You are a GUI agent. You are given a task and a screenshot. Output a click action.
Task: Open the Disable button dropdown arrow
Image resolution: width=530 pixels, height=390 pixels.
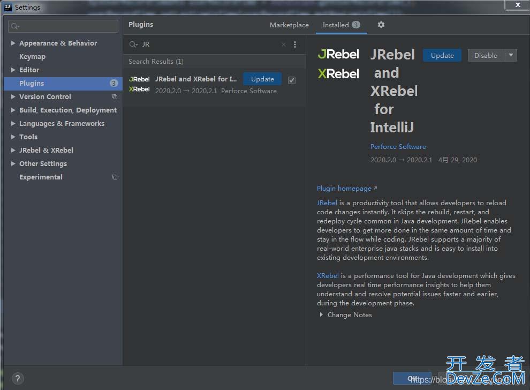[x=511, y=55]
